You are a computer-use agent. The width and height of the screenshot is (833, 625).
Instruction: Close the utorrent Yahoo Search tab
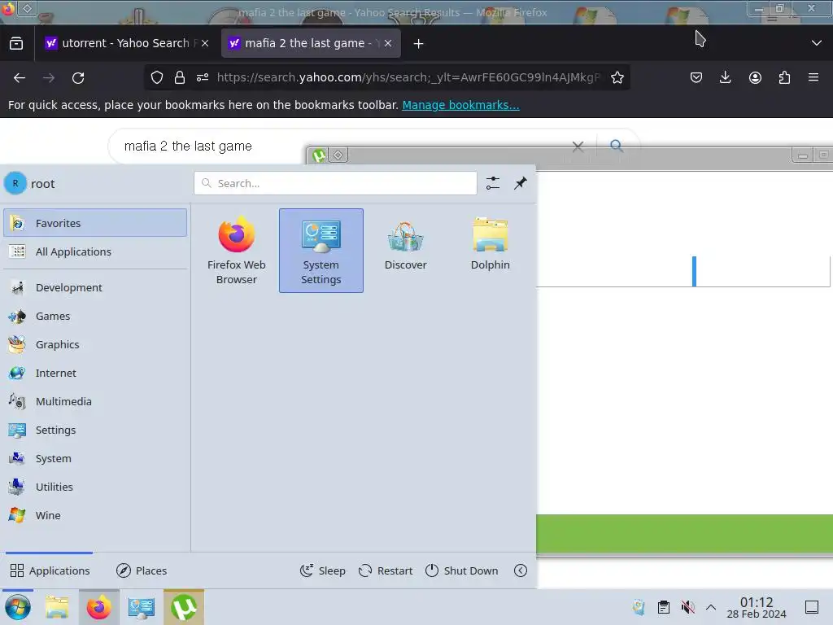[x=205, y=43]
